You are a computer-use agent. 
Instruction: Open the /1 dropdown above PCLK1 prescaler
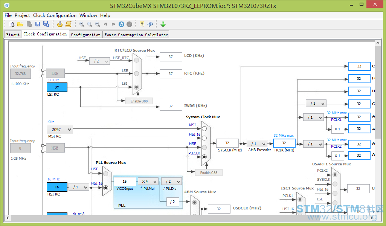click(x=316, y=104)
